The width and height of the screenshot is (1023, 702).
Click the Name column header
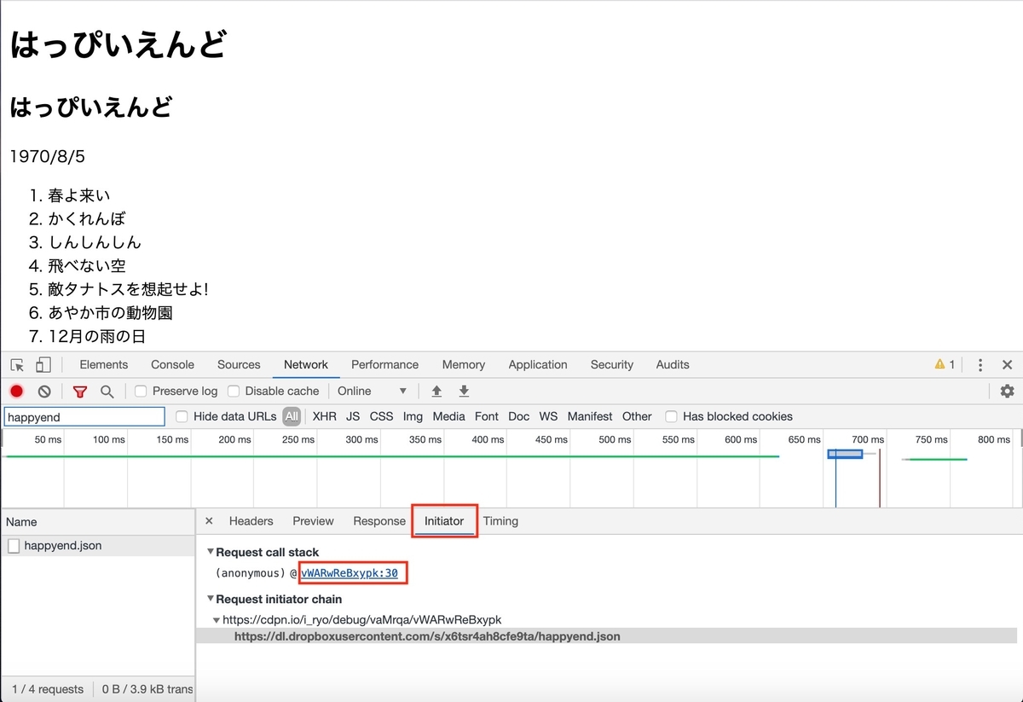pos(97,522)
